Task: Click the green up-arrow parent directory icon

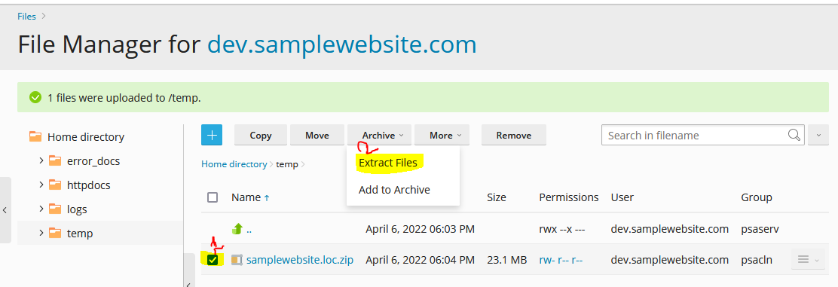Action: click(x=237, y=229)
